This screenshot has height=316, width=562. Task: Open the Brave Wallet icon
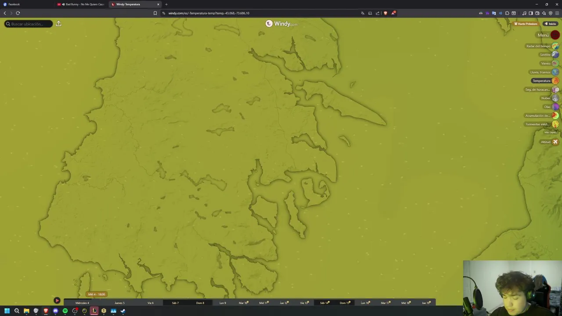click(537, 13)
